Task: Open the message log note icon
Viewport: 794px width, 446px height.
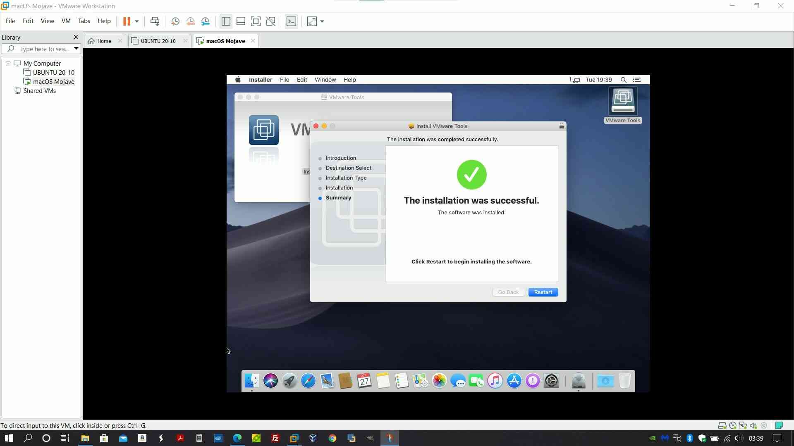Action: click(x=779, y=425)
